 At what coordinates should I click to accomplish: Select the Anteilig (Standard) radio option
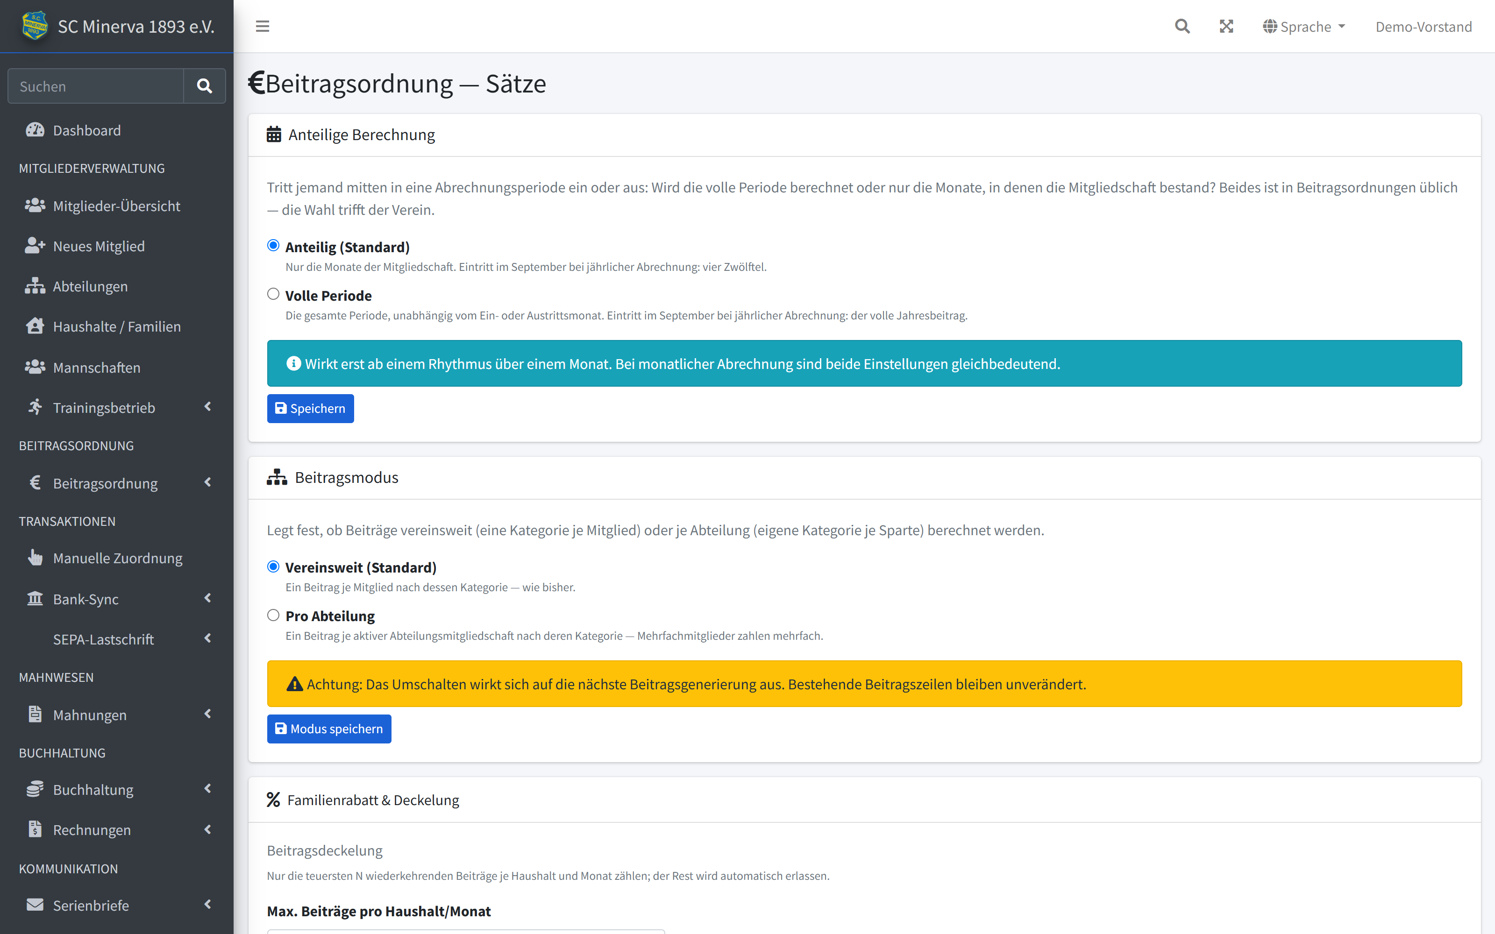point(273,245)
